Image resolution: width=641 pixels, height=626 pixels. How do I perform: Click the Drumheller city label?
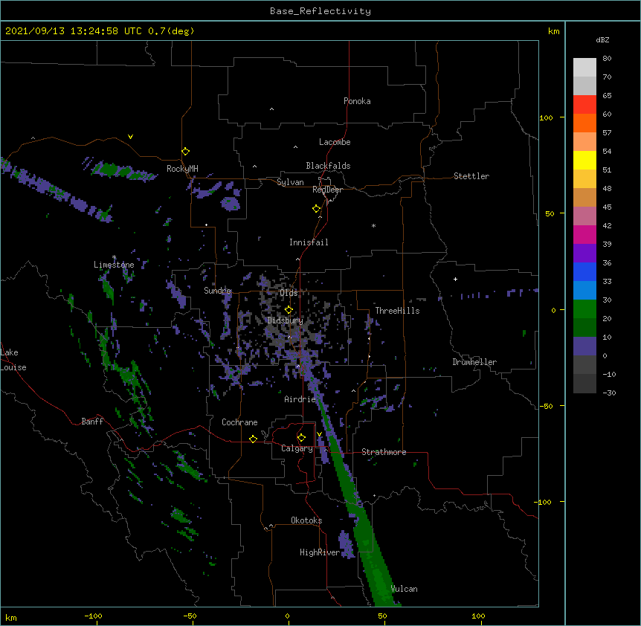474,362
